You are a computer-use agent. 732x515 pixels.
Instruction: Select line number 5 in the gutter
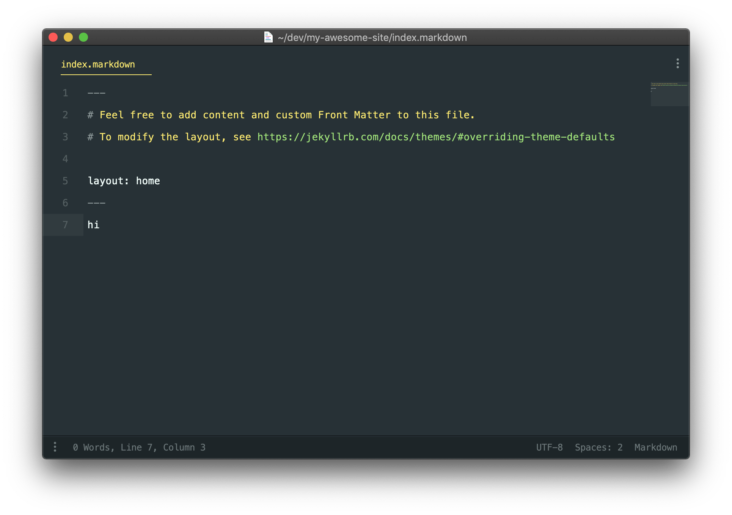tap(65, 181)
